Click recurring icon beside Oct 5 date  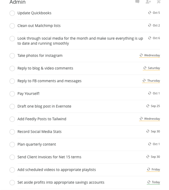[x=150, y=12]
